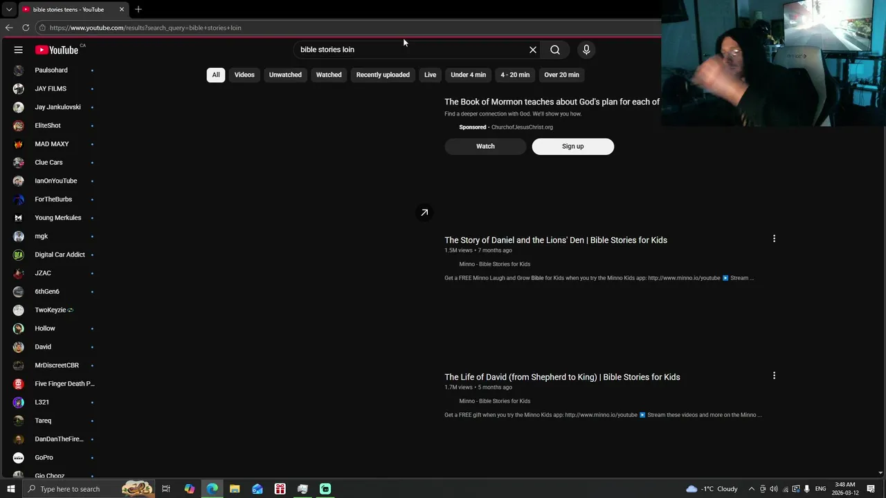Open Minno channel under Daniel video
This screenshot has width=886, height=498.
click(x=494, y=264)
